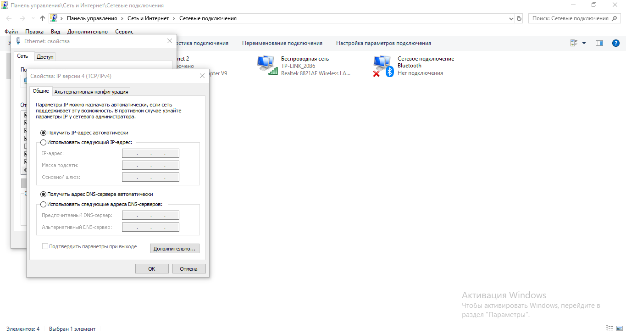Open the Доступ tab in Ethernet properties
The width and height of the screenshot is (626, 334).
45,56
